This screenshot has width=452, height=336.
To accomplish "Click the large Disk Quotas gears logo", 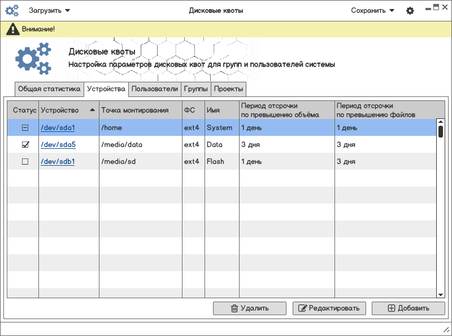I will [33, 58].
